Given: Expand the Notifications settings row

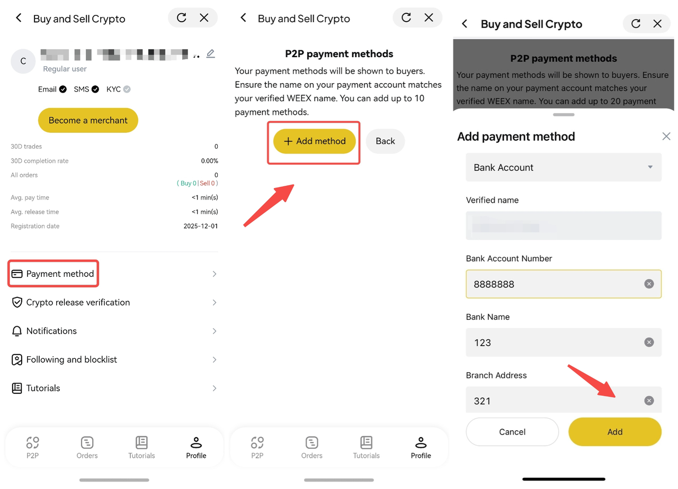Looking at the screenshot, I should pyautogui.click(x=114, y=331).
